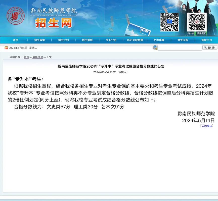Open the 专业介绍 navigation item
This screenshot has width=218, height=201.
coord(111,40)
